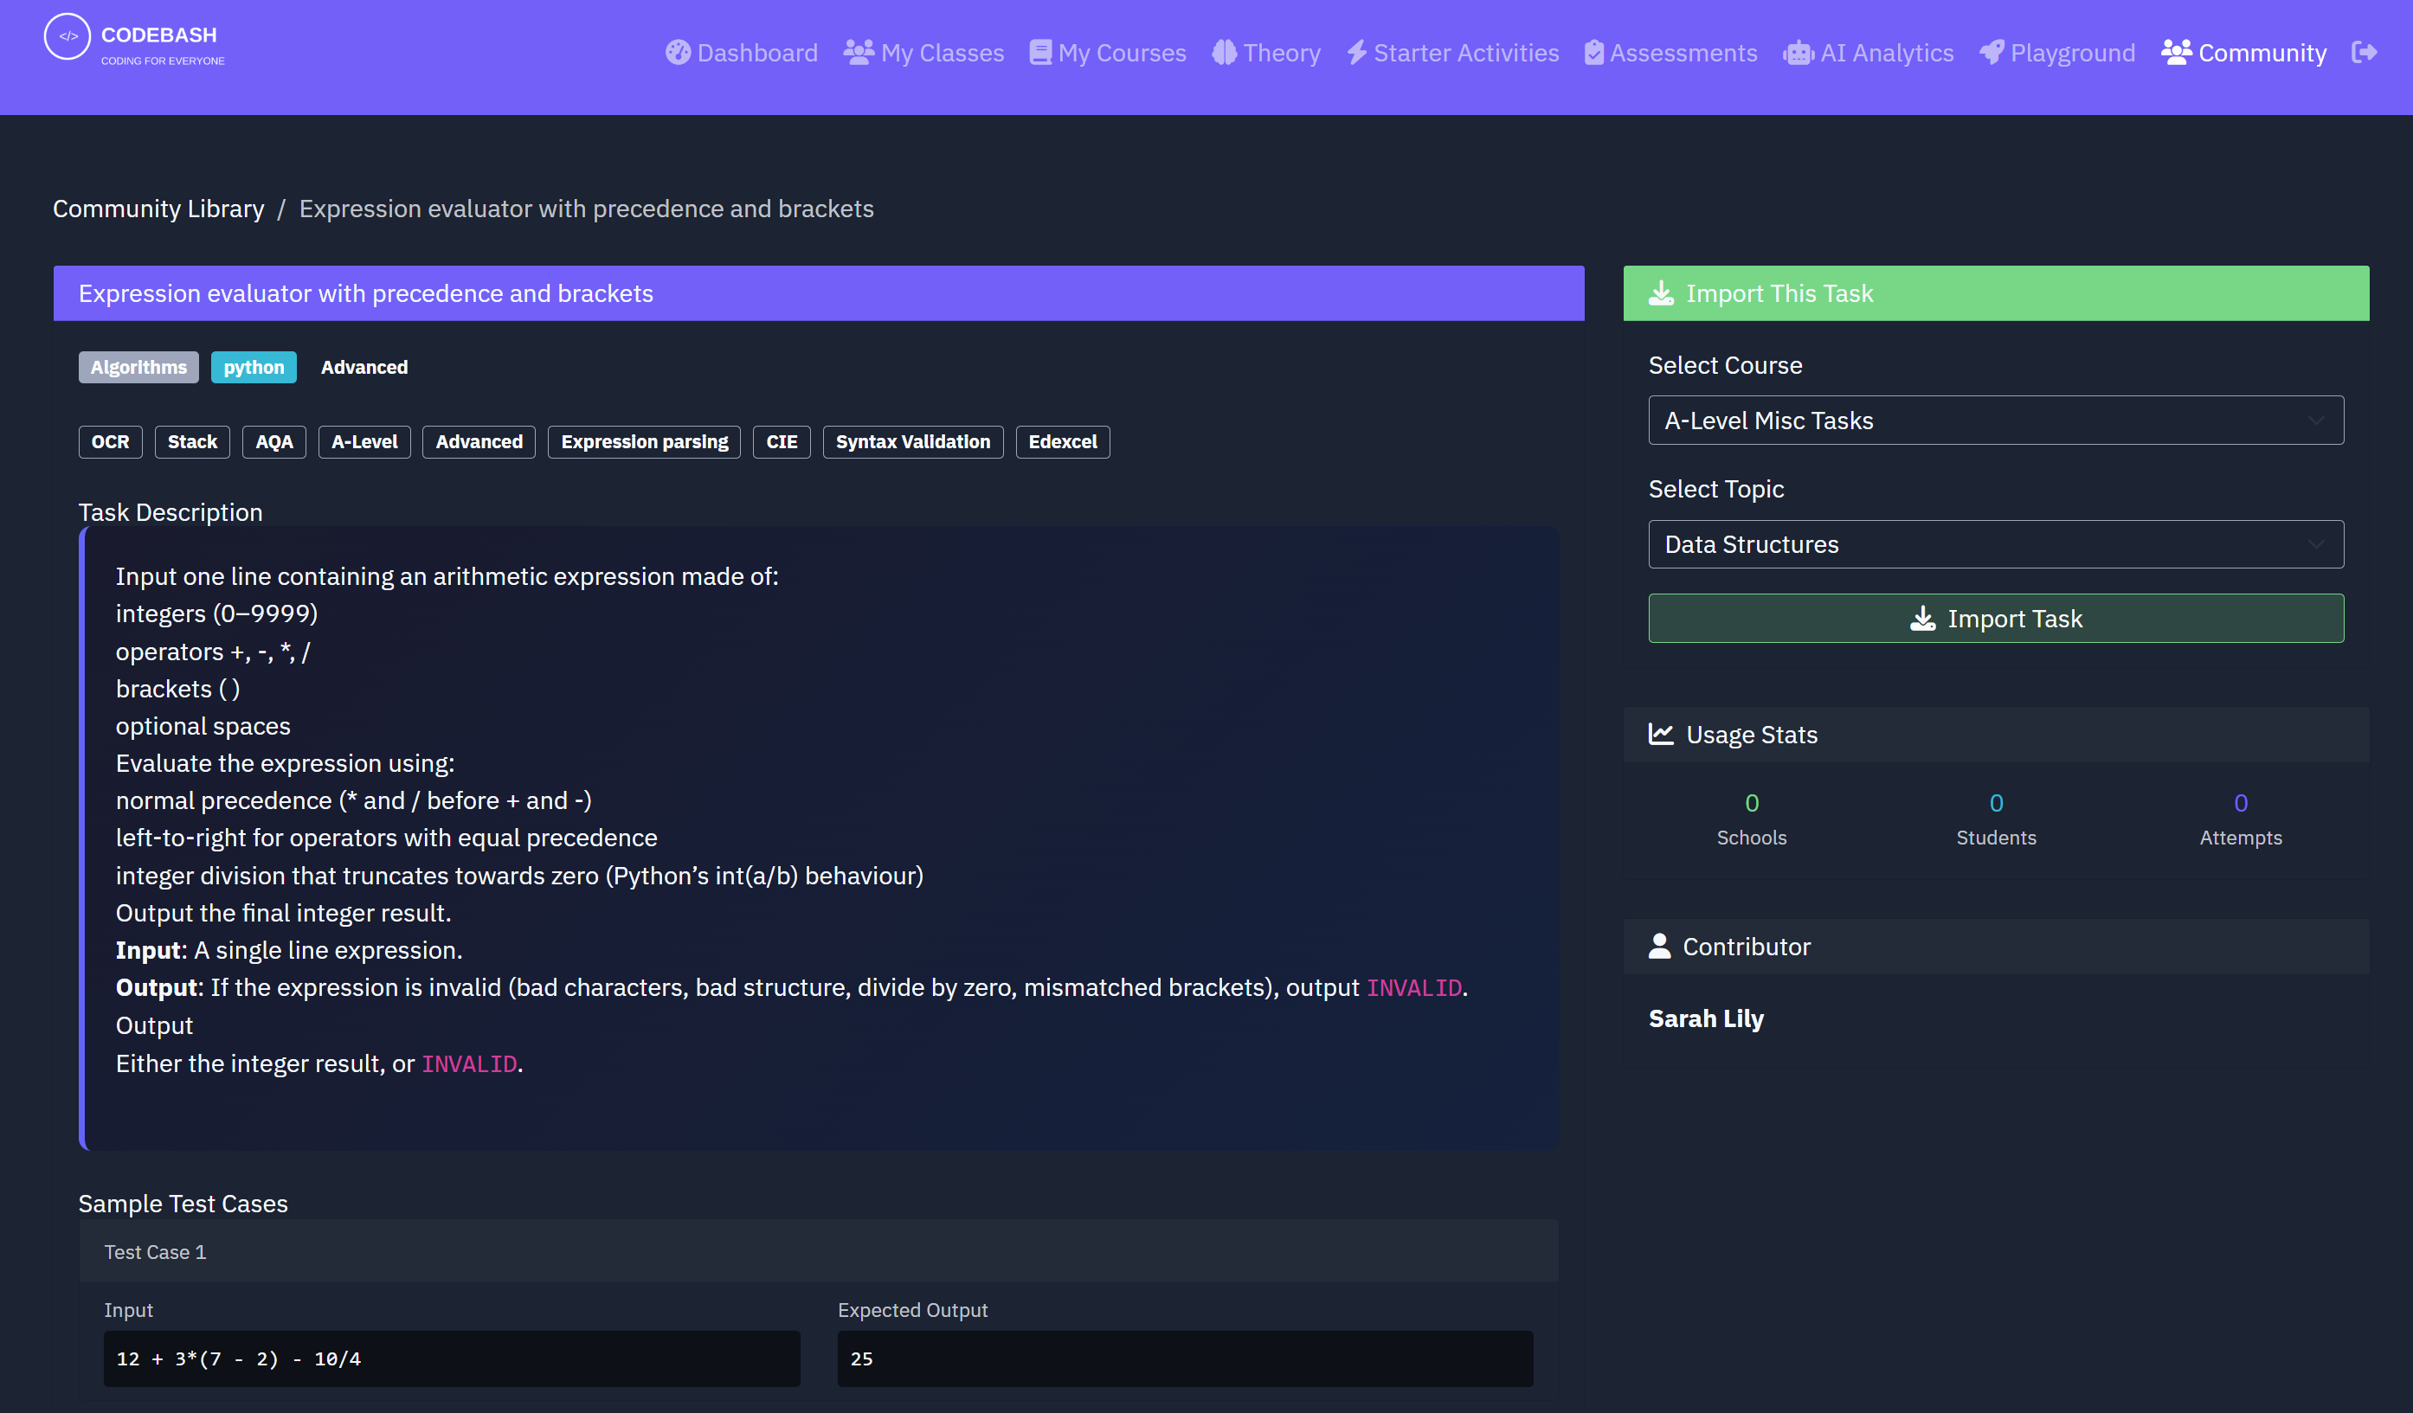2413x1413 pixels.
Task: Navigate to Starter Activities
Action: 1451,53
